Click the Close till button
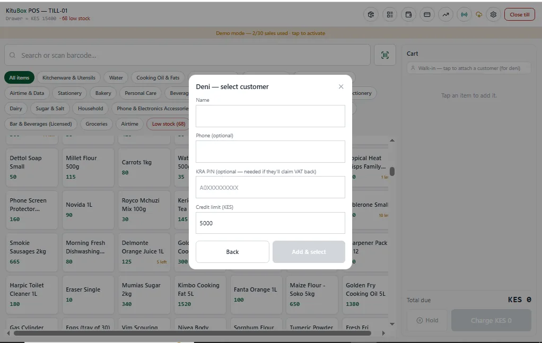 tap(520, 14)
